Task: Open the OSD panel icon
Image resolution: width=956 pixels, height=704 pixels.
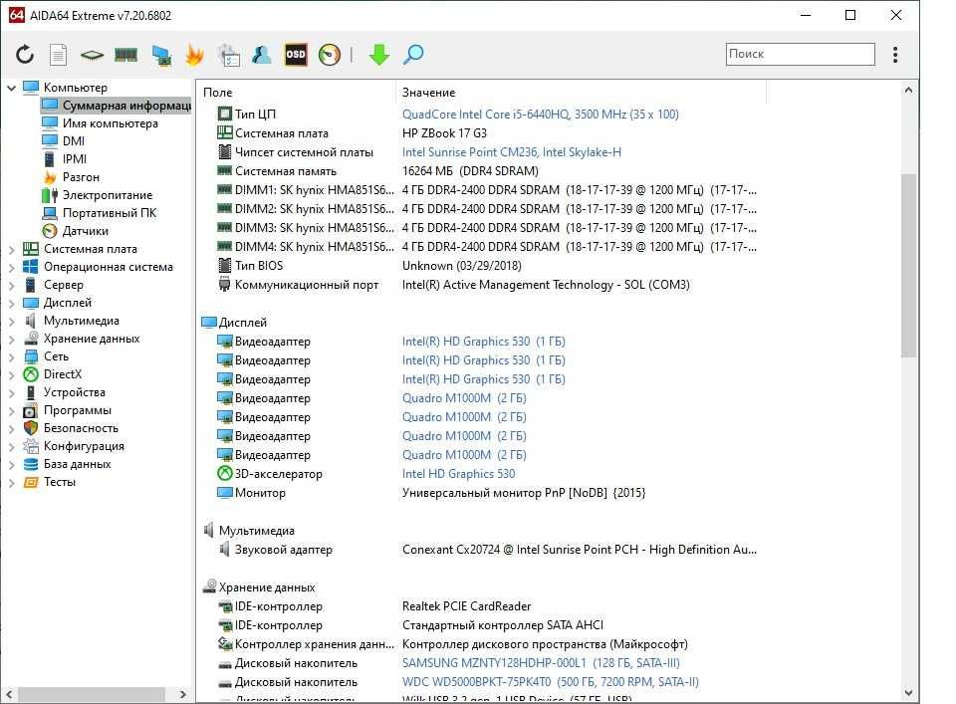Action: click(296, 55)
